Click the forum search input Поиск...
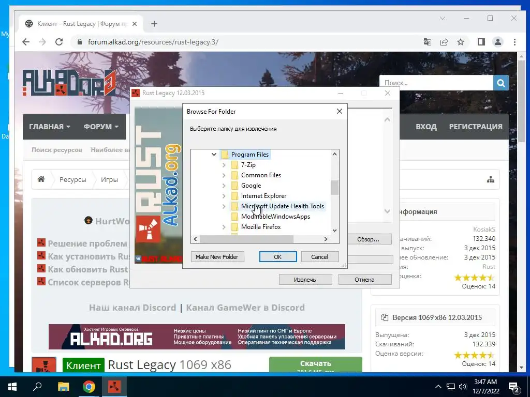This screenshot has height=397, width=530. [x=436, y=83]
